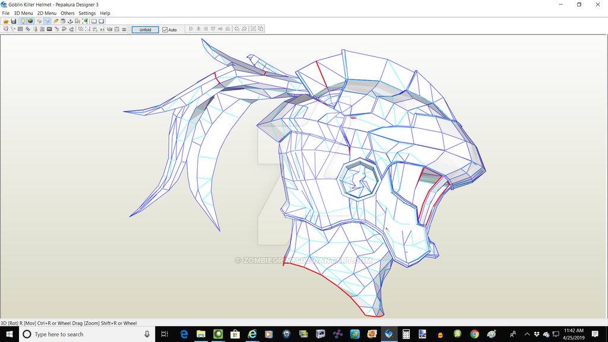Open the Settings menu

click(x=87, y=13)
